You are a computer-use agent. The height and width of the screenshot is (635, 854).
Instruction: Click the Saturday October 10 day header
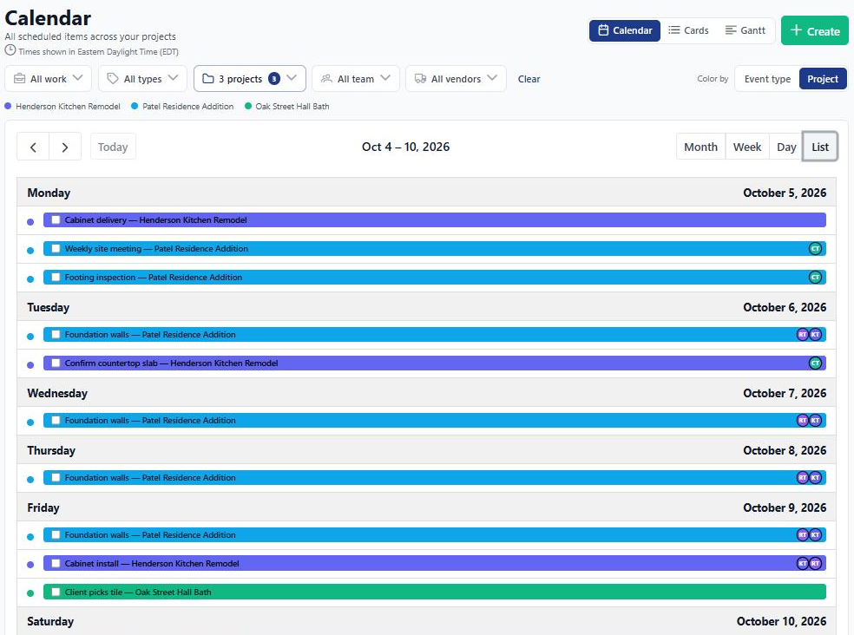coord(426,621)
